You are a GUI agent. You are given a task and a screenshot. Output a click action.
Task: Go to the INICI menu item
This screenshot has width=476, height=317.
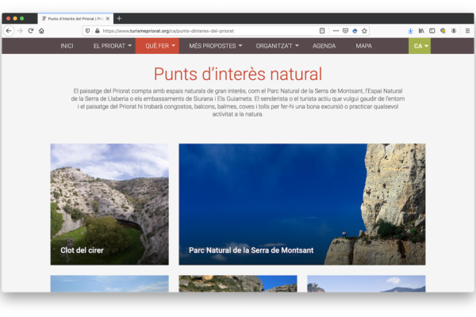point(67,46)
